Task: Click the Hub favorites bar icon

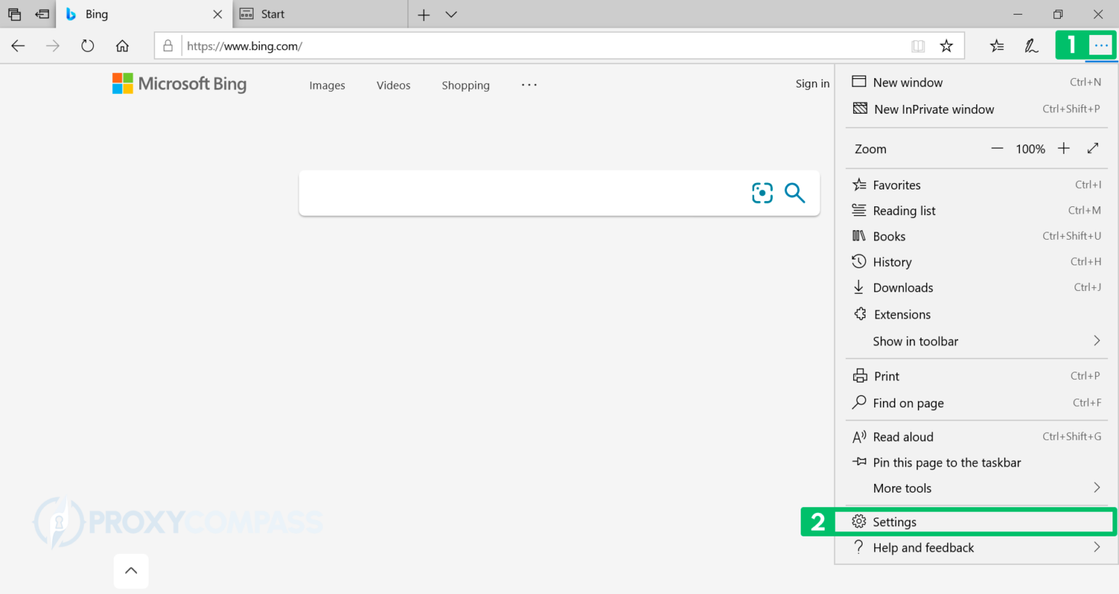Action: pyautogui.click(x=997, y=45)
